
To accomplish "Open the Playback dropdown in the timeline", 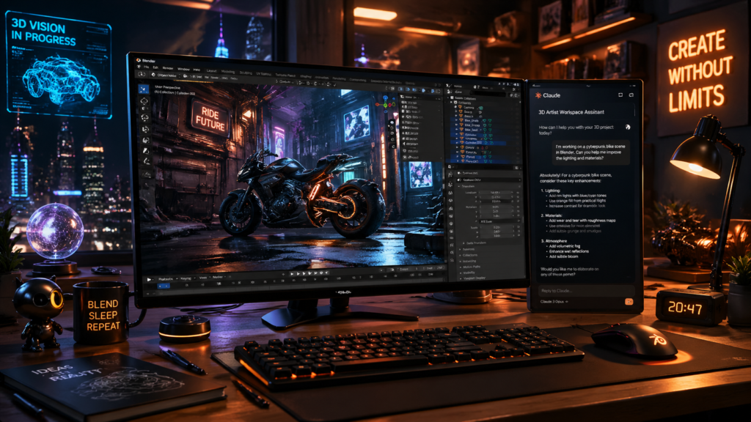I will coord(166,279).
